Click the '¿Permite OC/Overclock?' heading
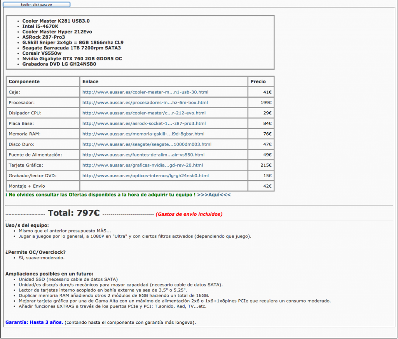Viewport: 398px width, 339px height. 35,252
